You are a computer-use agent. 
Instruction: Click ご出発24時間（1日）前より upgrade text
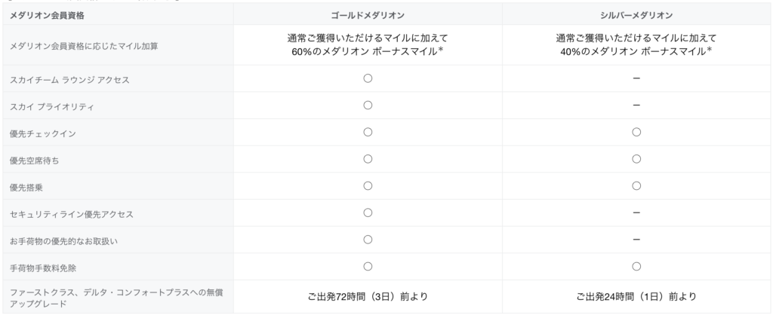(x=636, y=297)
